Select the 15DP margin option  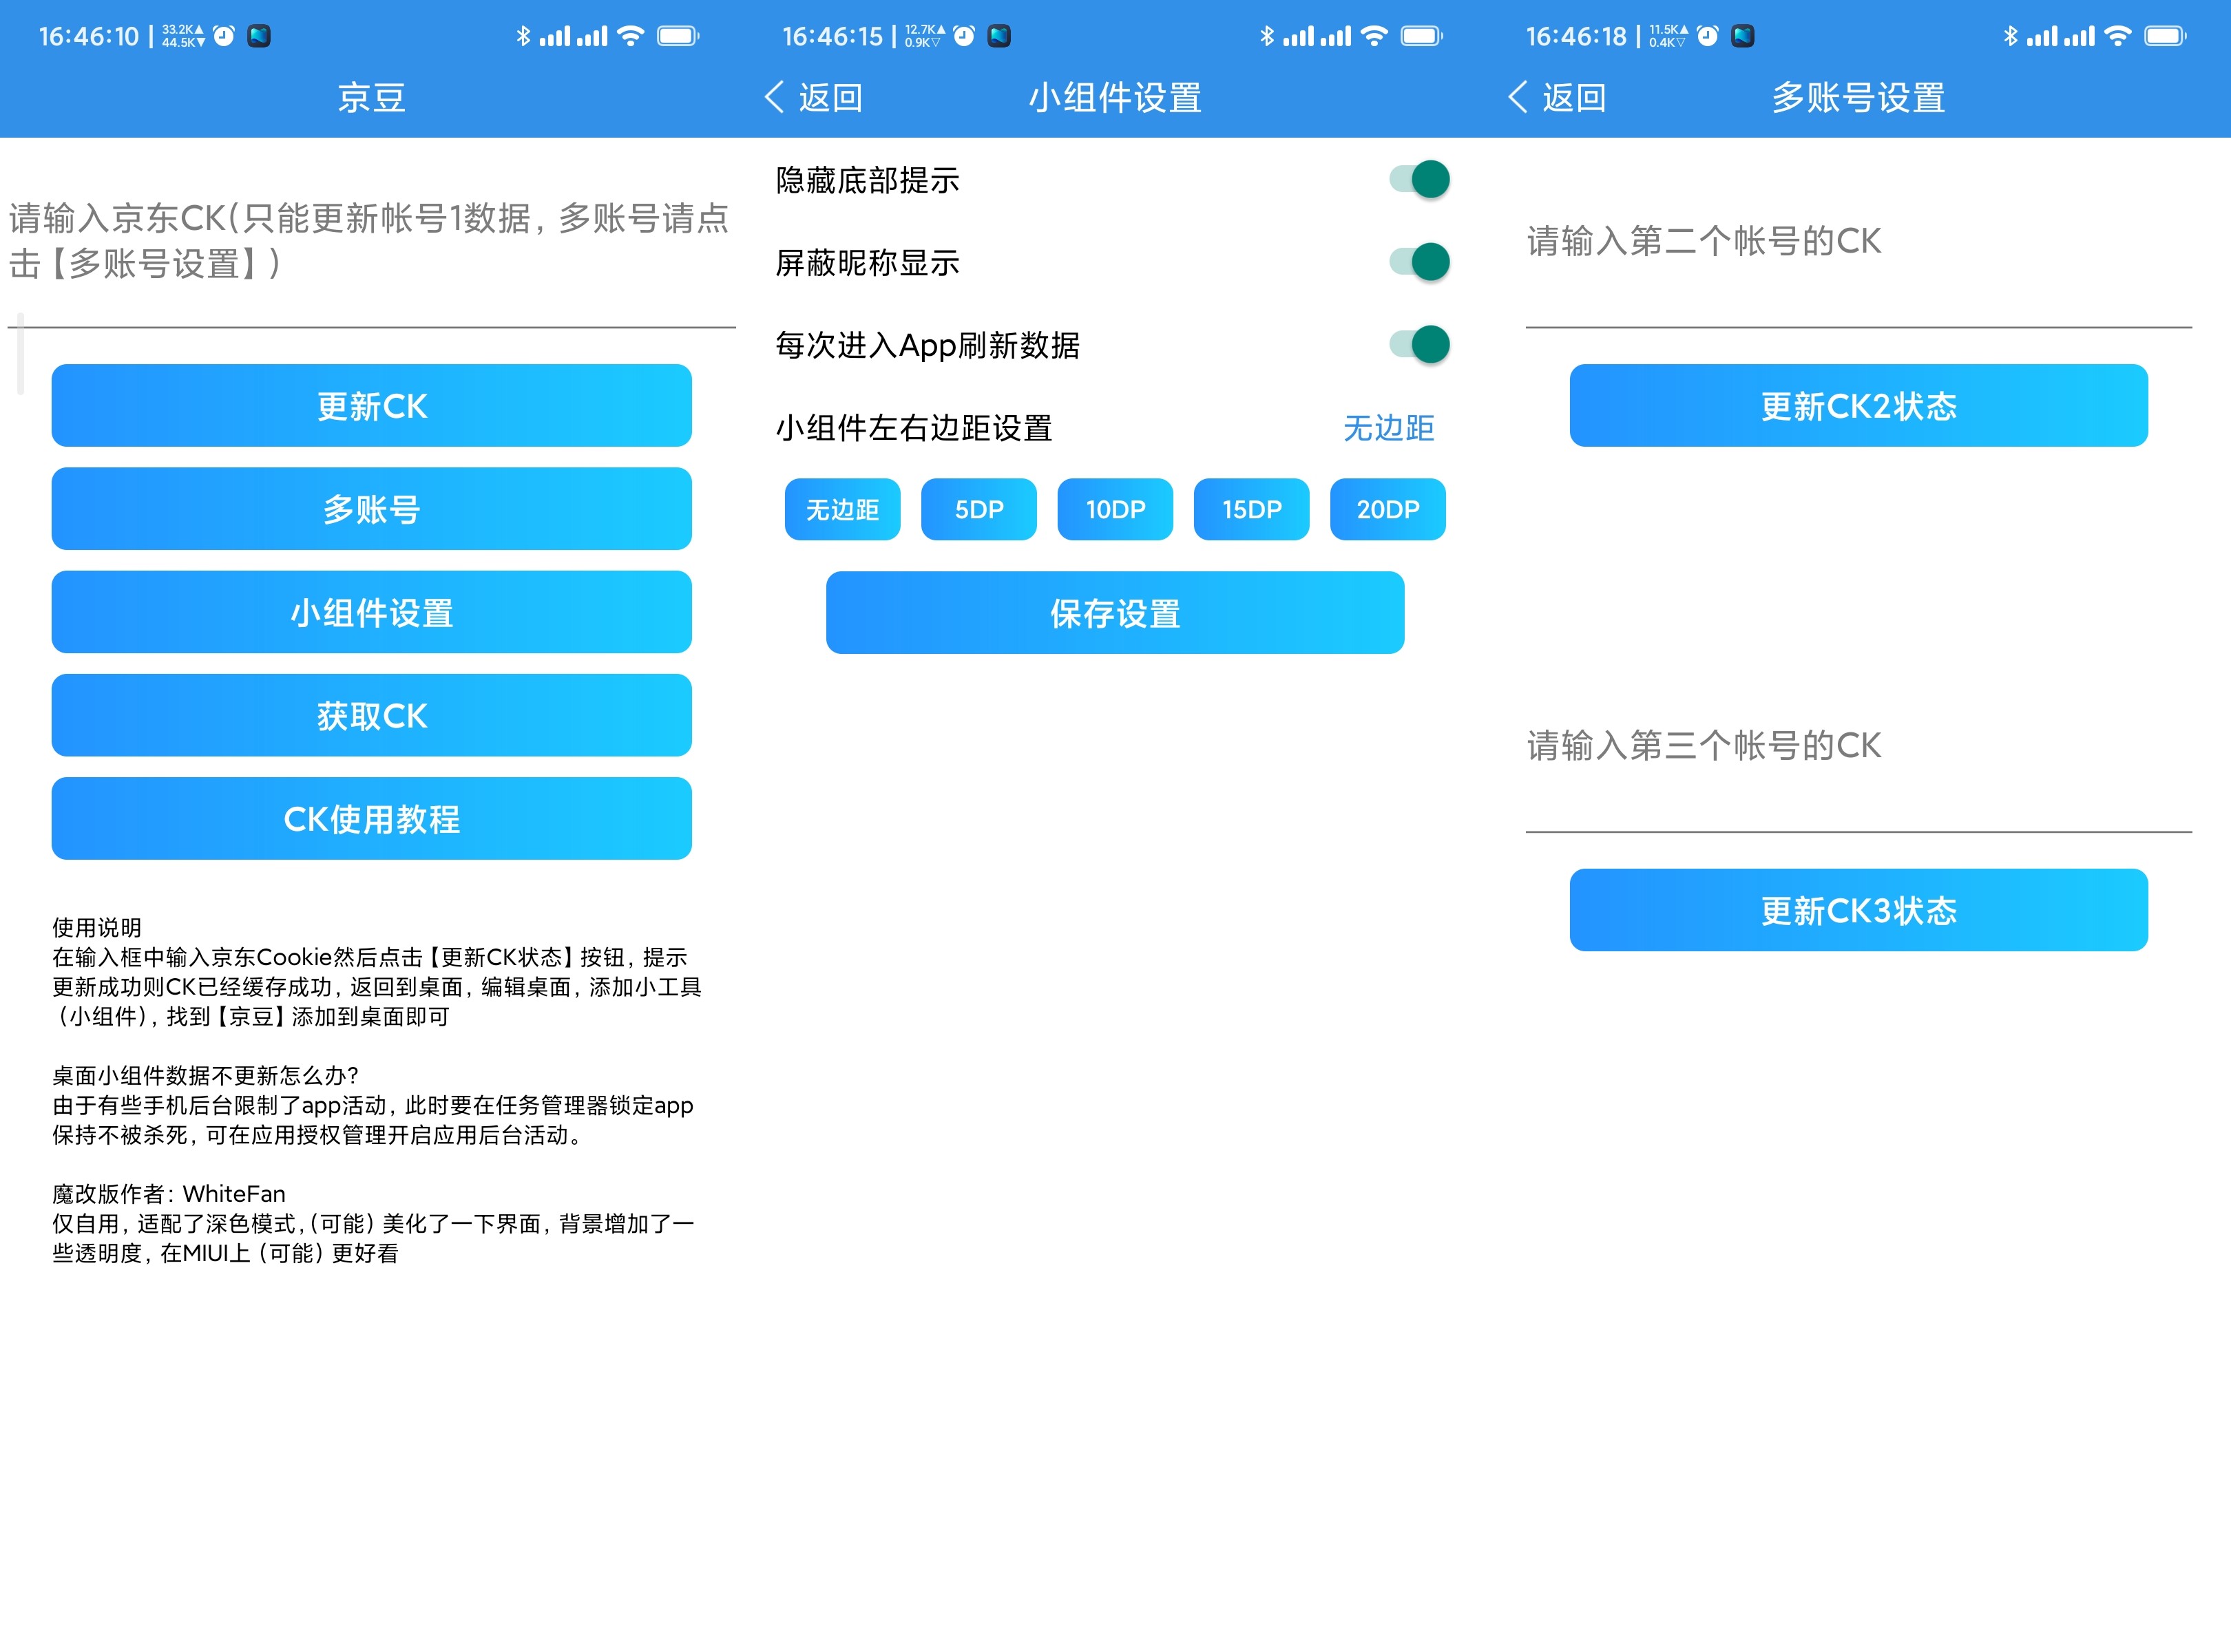1252,509
